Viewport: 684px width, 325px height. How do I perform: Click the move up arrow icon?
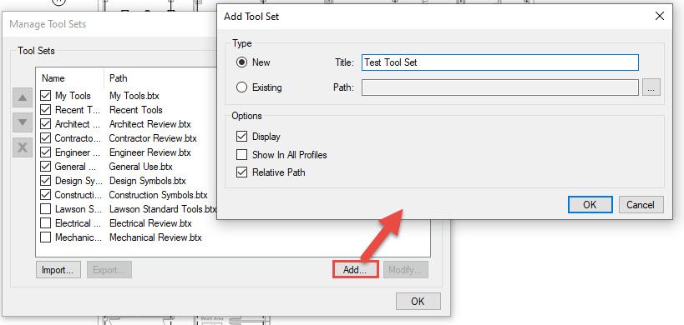[23, 98]
